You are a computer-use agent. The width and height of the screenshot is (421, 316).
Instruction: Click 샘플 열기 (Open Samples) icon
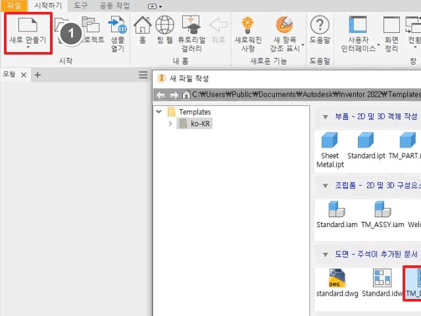click(118, 34)
